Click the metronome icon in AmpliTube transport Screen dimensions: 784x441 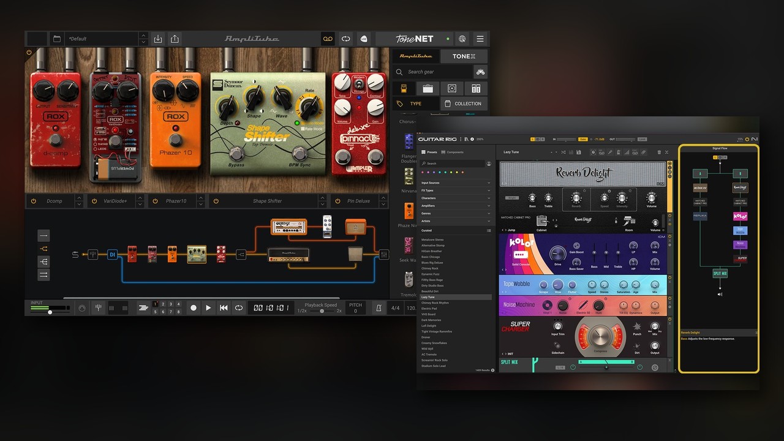tap(379, 308)
